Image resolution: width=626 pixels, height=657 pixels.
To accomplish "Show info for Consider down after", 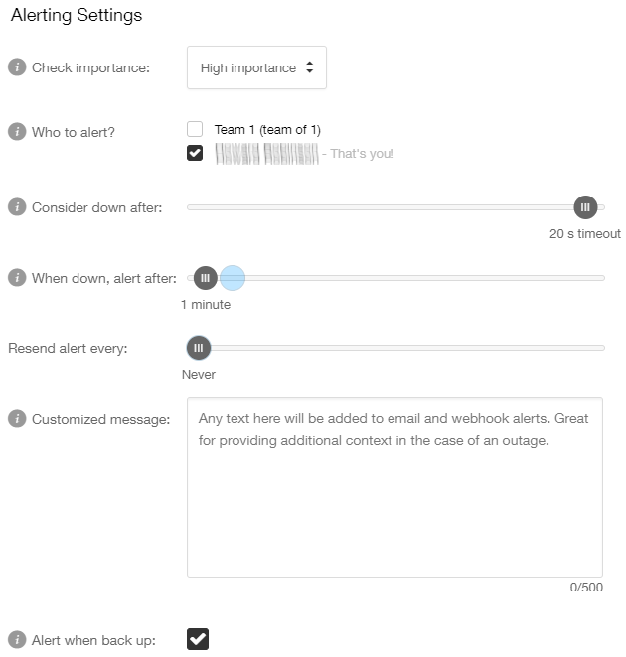I will click(17, 207).
